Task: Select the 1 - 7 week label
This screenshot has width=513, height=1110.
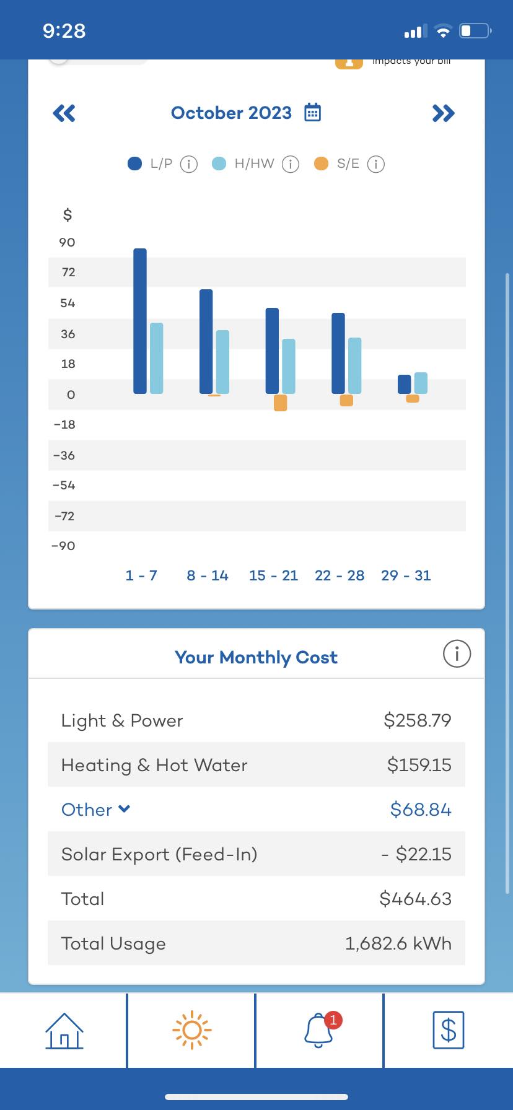Action: tap(141, 575)
